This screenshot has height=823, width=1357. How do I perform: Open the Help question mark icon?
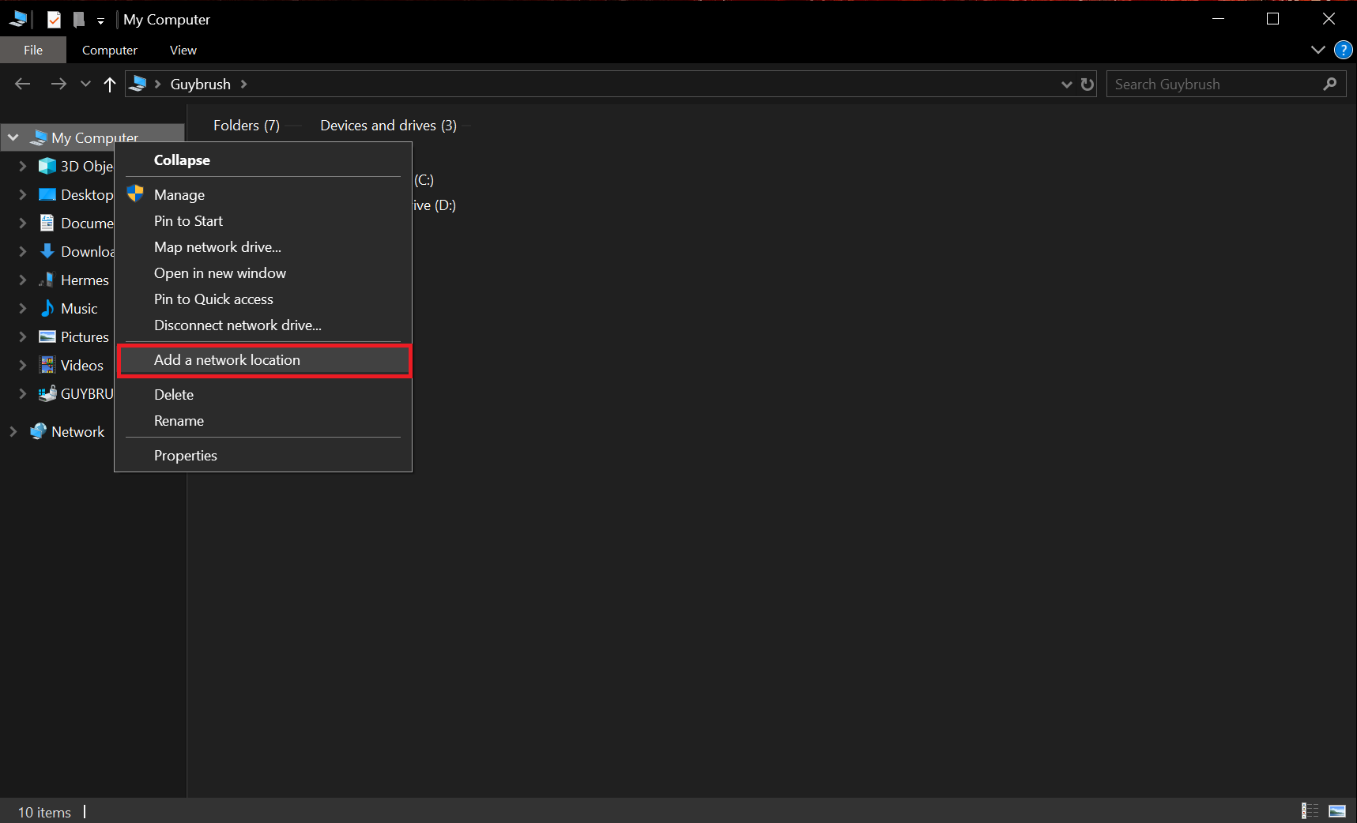[x=1343, y=50]
